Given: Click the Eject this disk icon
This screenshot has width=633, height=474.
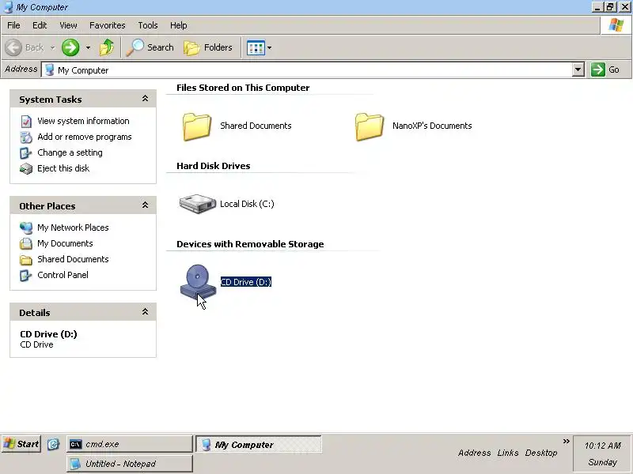Looking at the screenshot, I should coord(26,168).
